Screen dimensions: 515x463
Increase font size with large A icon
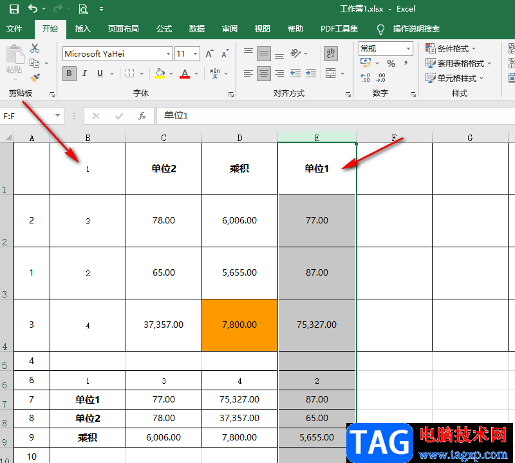pyautogui.click(x=209, y=53)
